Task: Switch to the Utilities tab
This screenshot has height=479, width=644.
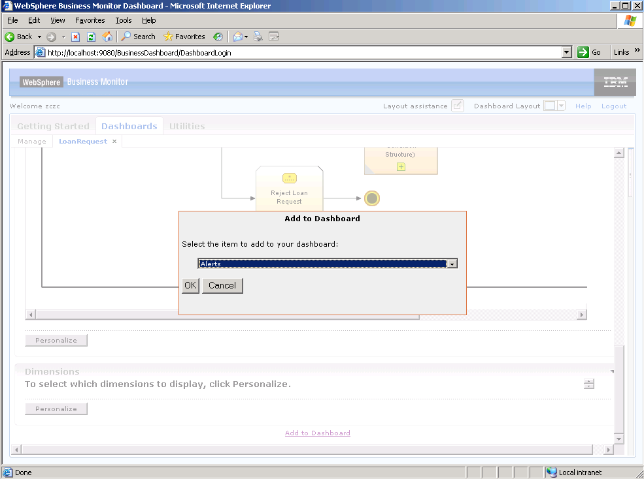Action: (x=187, y=127)
